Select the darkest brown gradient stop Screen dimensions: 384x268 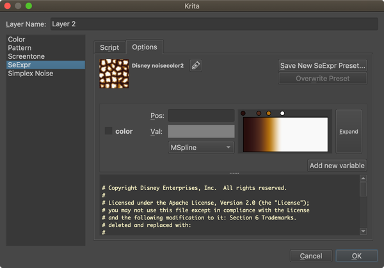point(243,113)
